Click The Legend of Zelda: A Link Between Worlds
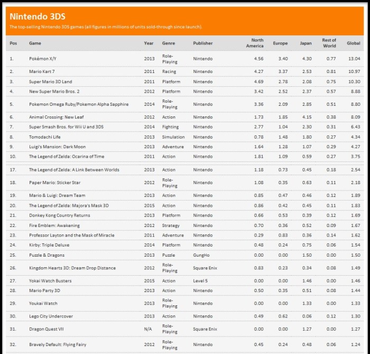370x354 pixels. pyautogui.click(x=74, y=170)
